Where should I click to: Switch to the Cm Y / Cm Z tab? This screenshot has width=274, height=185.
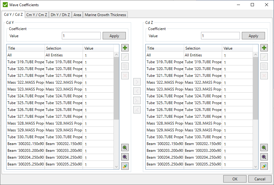[36, 15]
